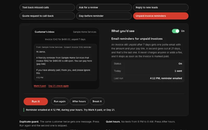This screenshot has height=130, width=208.
Task: Select the Day-before reminder tab
Action: (104, 16)
